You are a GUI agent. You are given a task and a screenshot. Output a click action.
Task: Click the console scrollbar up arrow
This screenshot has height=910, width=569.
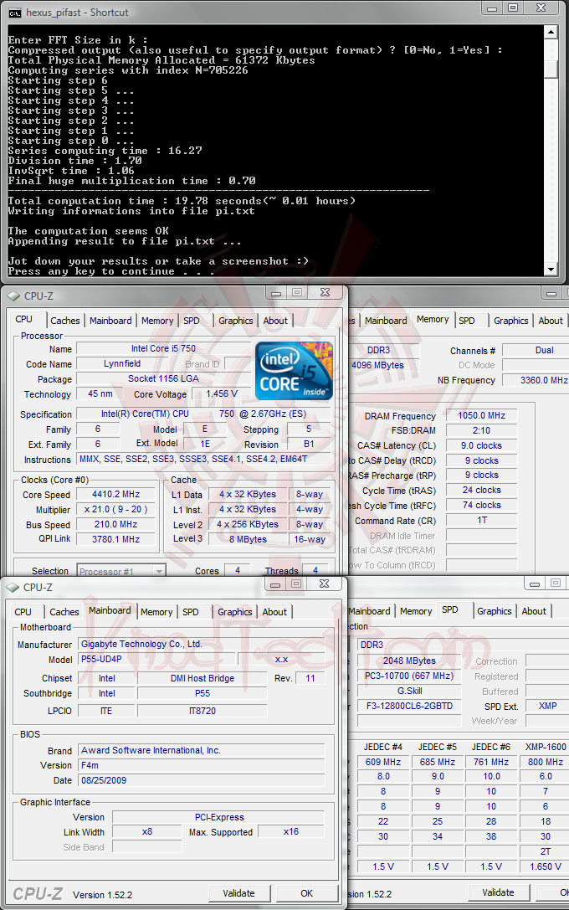(551, 32)
